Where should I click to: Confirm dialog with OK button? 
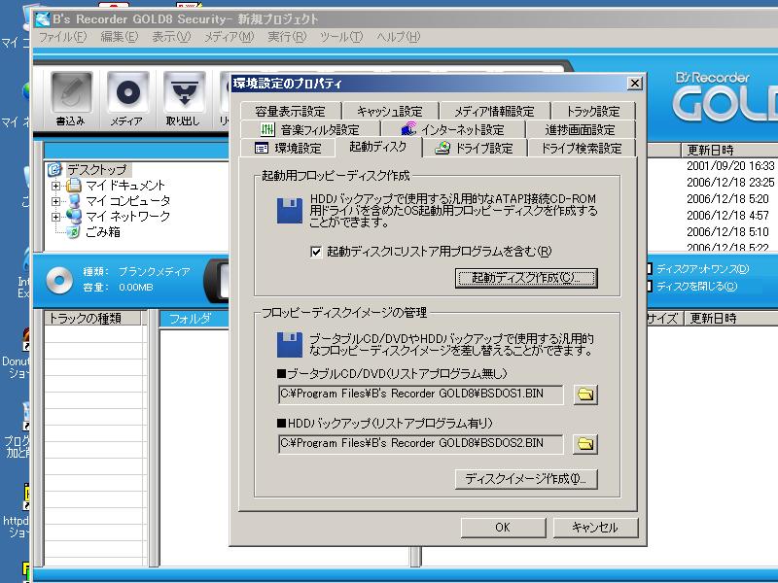coord(503,528)
